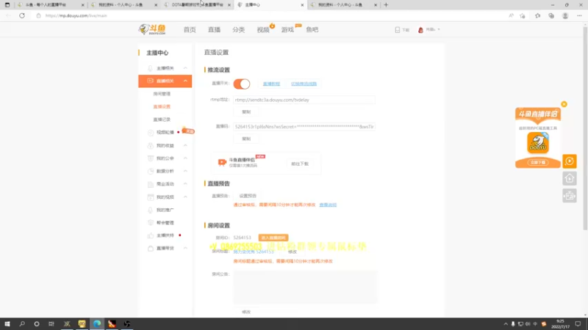This screenshot has height=330, width=588.
Task: Open the 查看说明 link
Action: pyautogui.click(x=328, y=205)
